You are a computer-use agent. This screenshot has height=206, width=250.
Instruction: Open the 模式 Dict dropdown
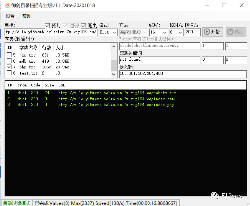(x=108, y=32)
